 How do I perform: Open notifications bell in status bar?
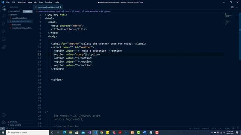[x=238, y=128]
